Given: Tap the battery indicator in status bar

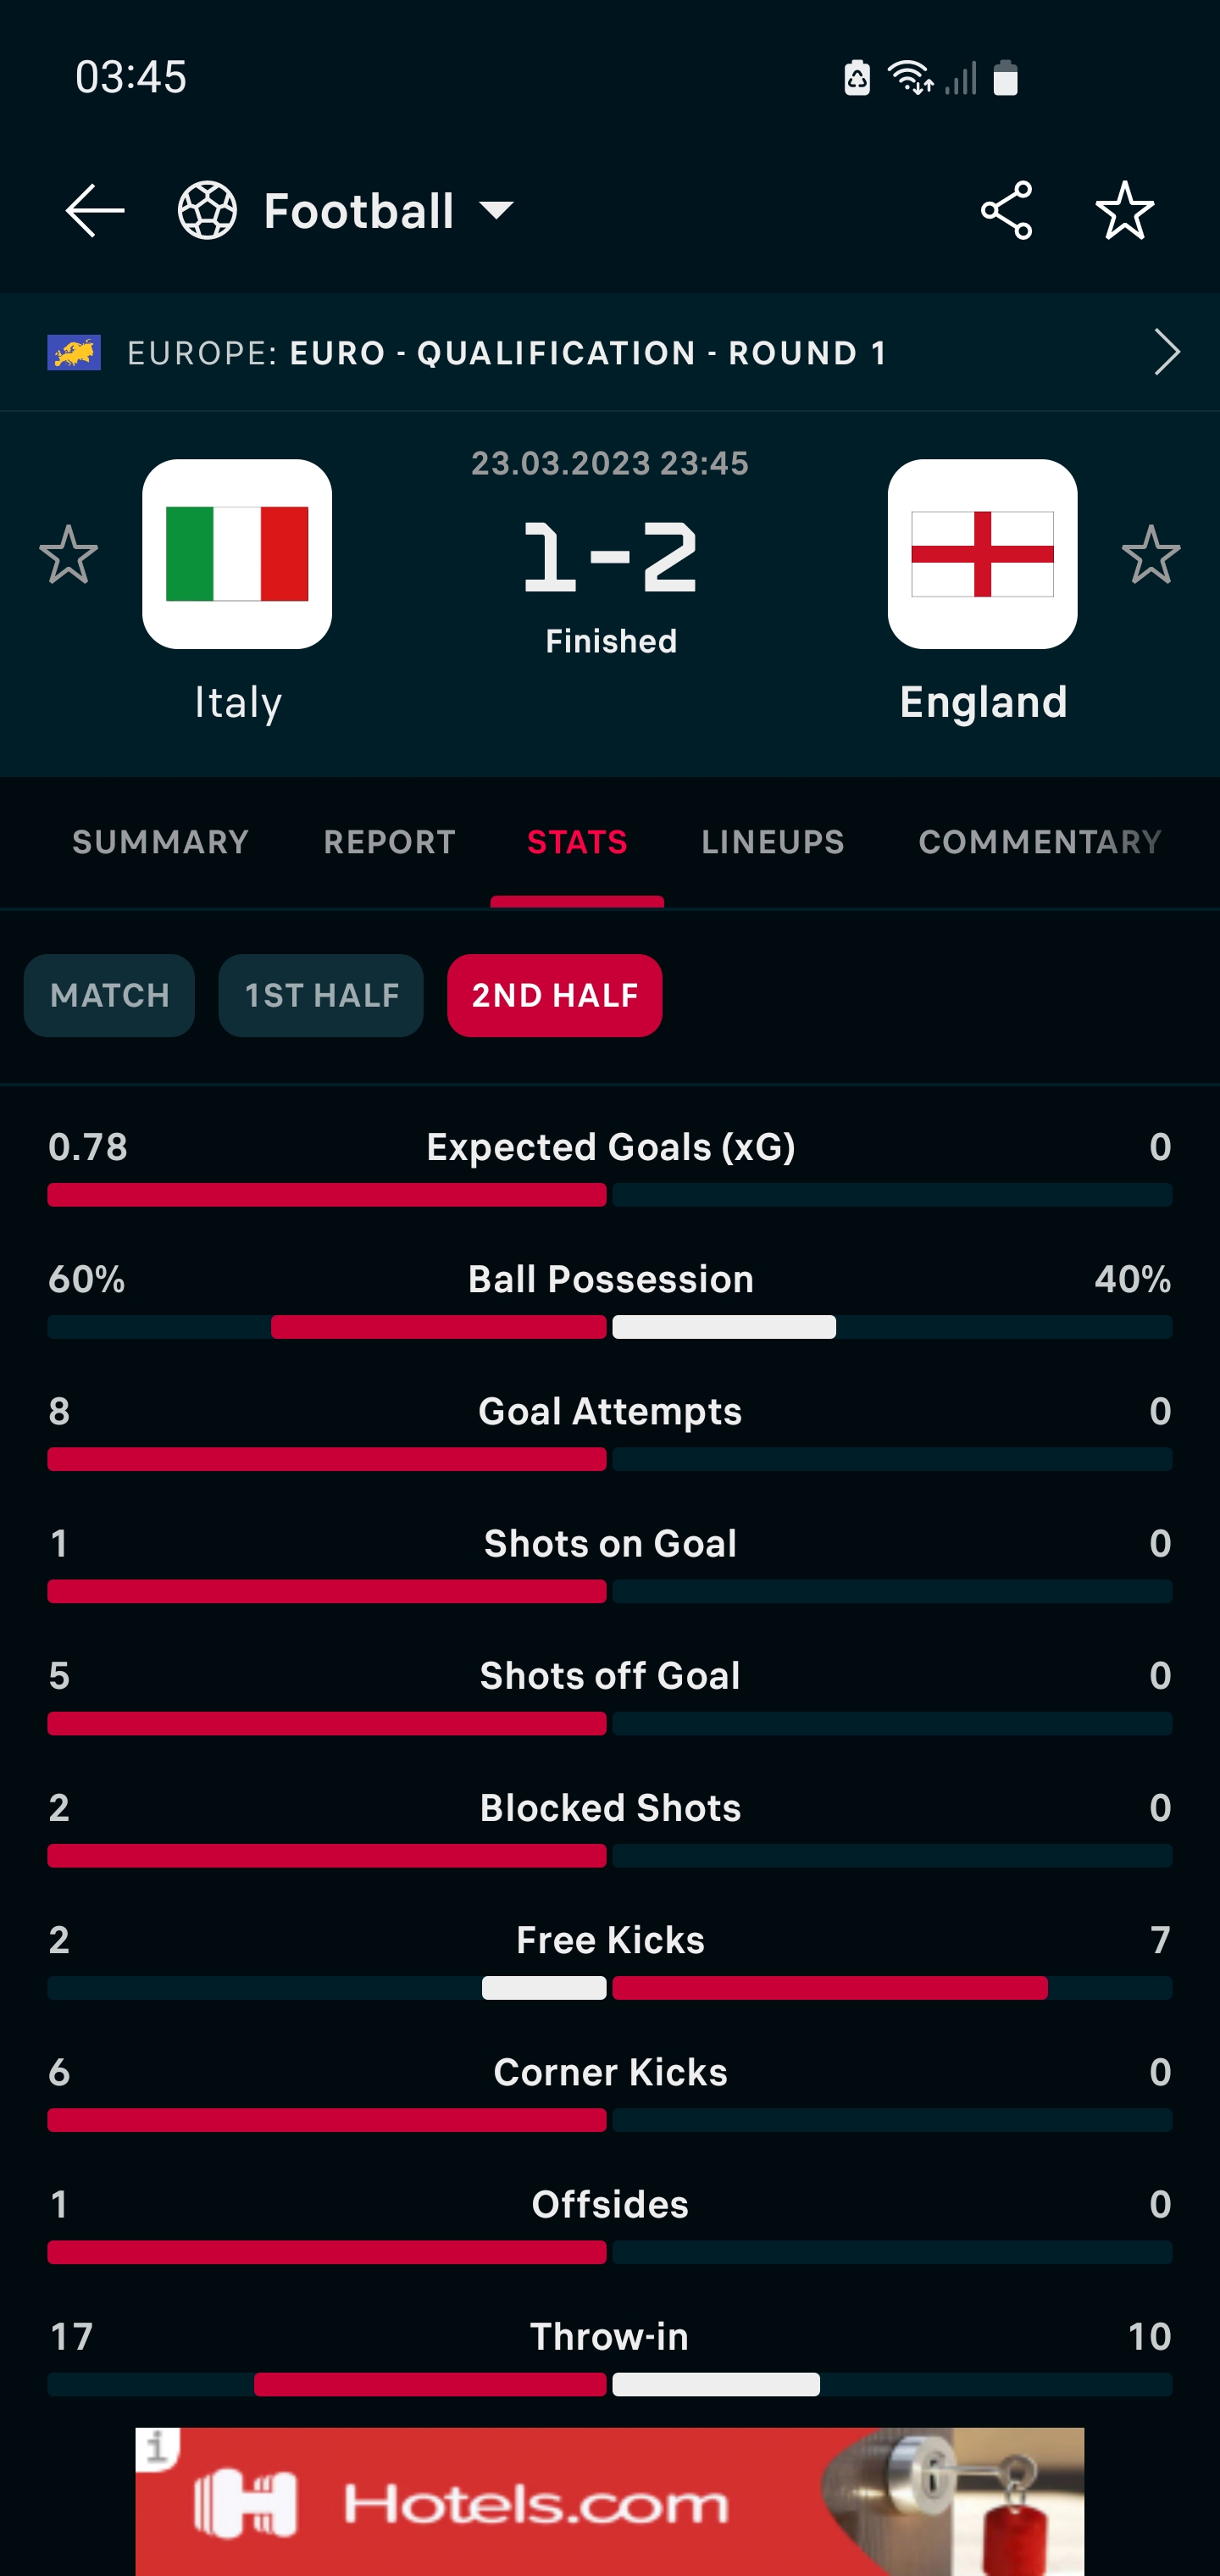Looking at the screenshot, I should (x=1004, y=77).
